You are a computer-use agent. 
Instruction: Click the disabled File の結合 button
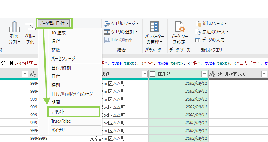pos(118,40)
